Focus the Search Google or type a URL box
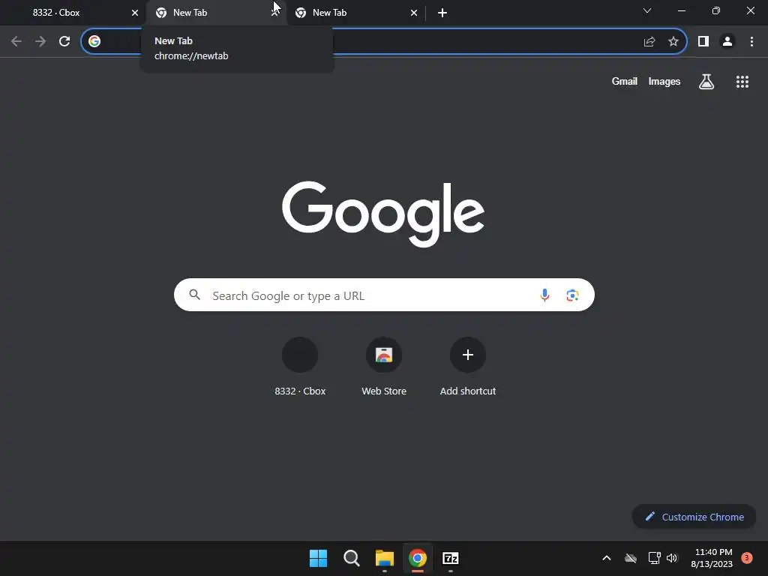The height and width of the screenshot is (576, 768). click(384, 295)
